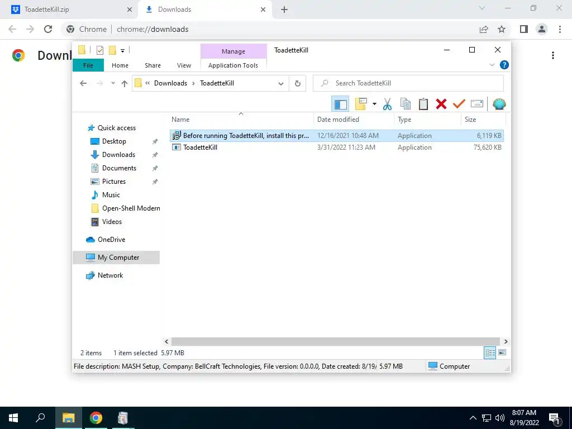Open Music in navigation pane

(105, 195)
